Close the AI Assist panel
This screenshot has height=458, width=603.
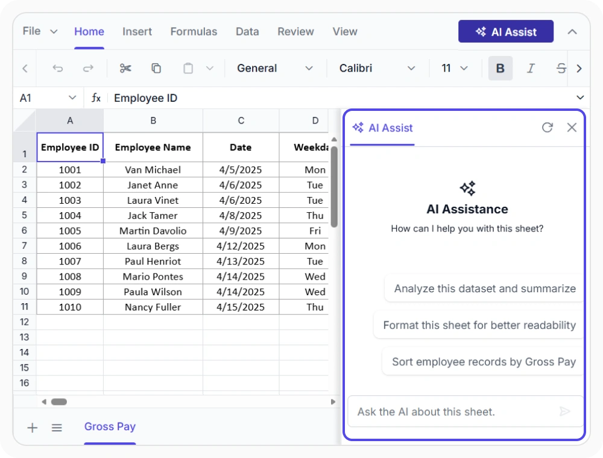(572, 128)
